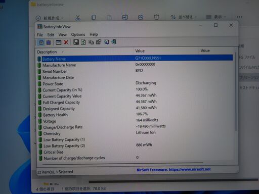Screen dimensions: 259x194
Task: Open the Help menu
Action: click(x=94, y=34)
